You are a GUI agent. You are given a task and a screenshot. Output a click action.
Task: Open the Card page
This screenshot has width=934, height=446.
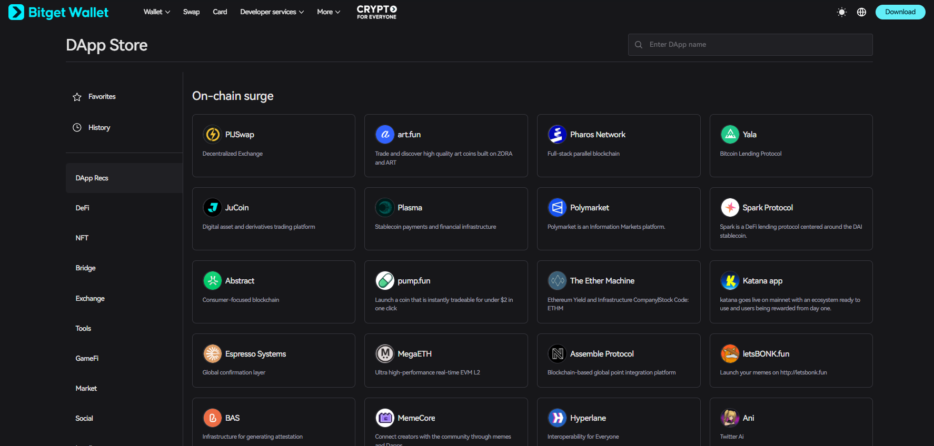(x=220, y=12)
